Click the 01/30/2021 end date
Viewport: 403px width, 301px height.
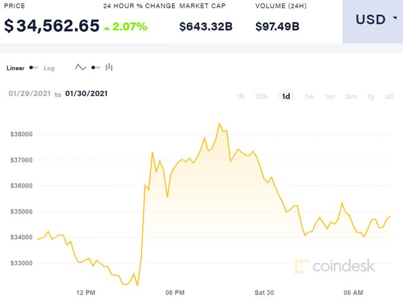(87, 94)
